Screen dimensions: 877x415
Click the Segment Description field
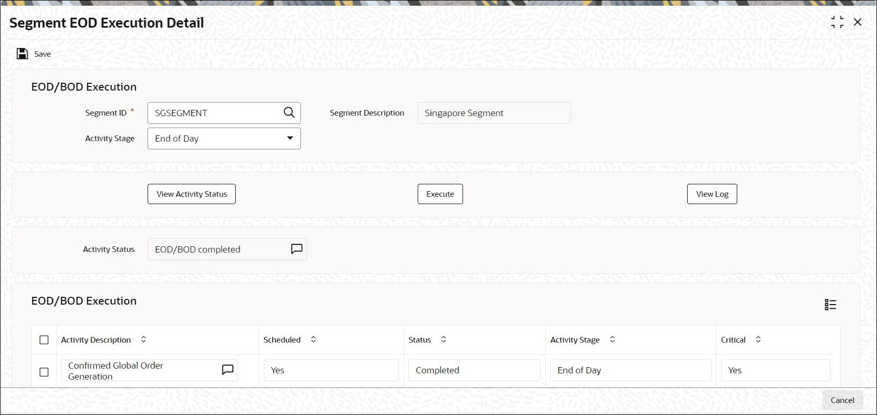click(494, 113)
